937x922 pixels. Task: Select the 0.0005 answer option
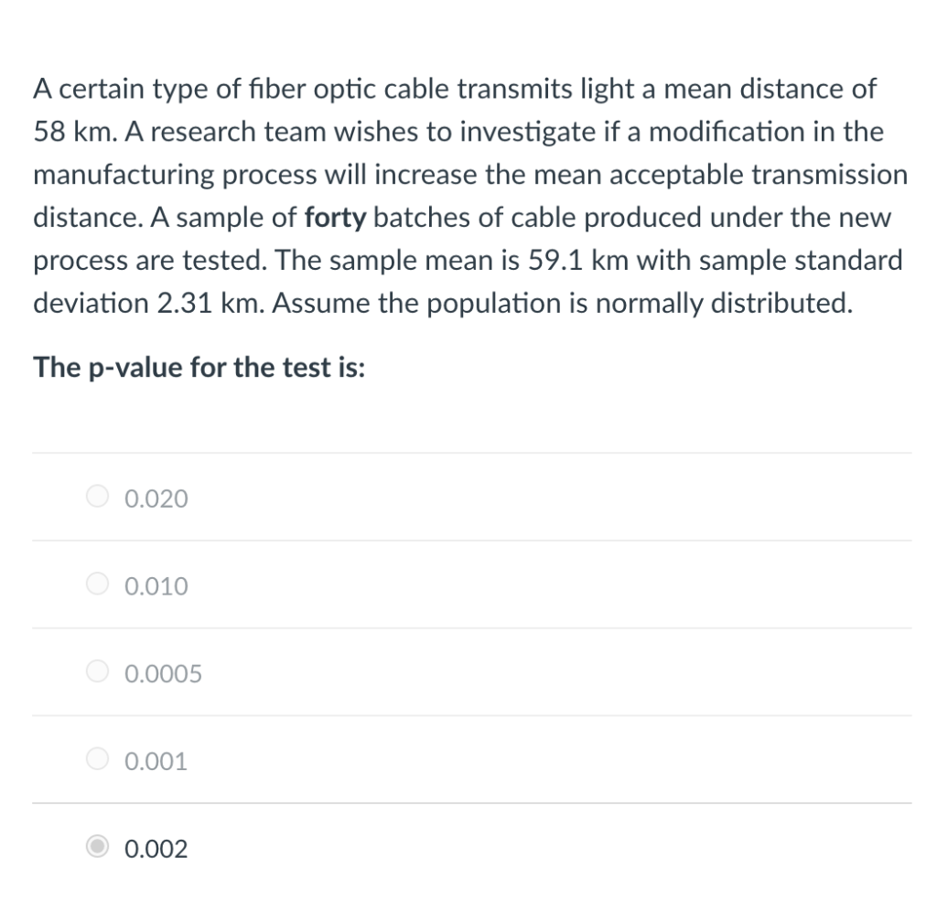click(x=96, y=670)
